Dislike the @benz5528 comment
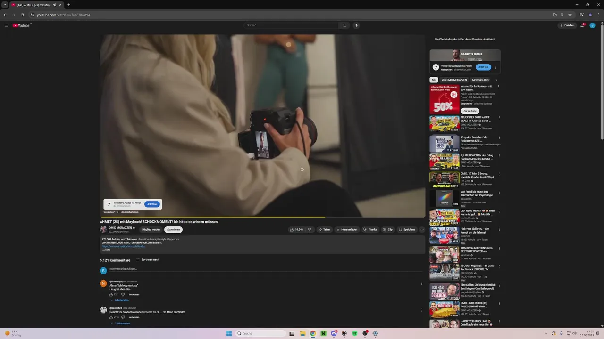This screenshot has width=604, height=339. [123, 317]
